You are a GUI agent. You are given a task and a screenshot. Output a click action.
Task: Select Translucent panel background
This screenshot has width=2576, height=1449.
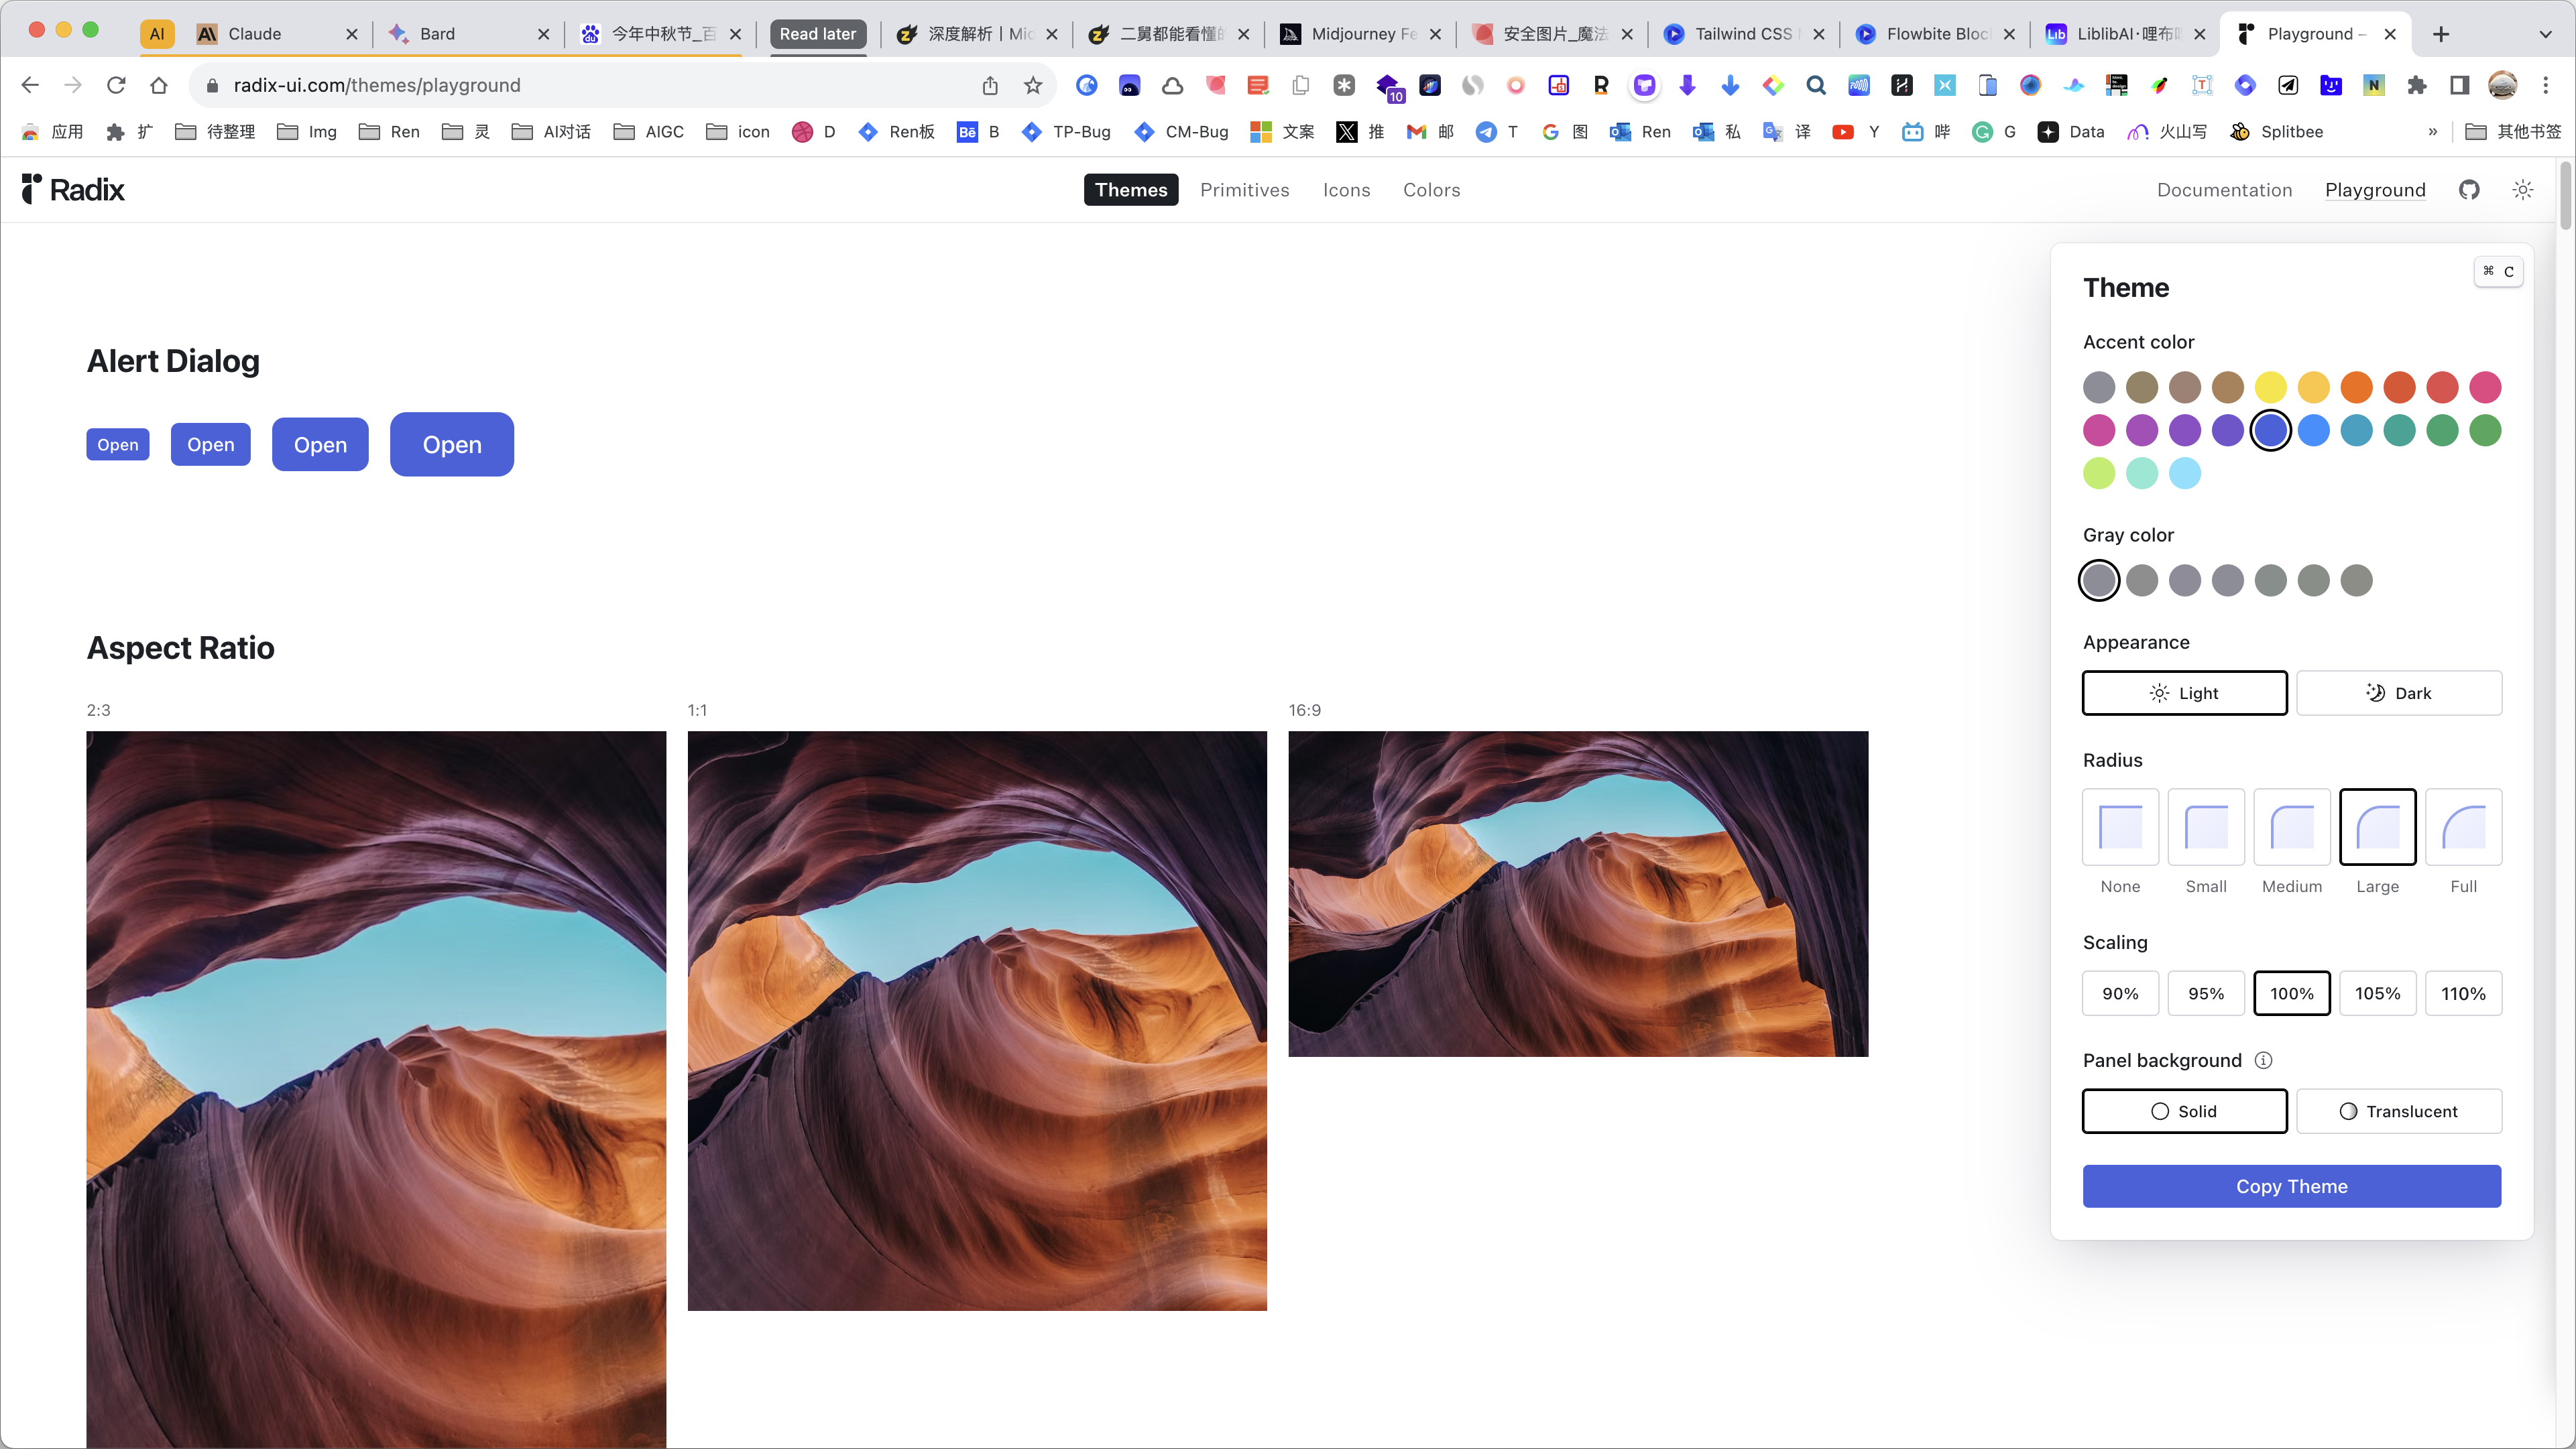point(2398,1111)
